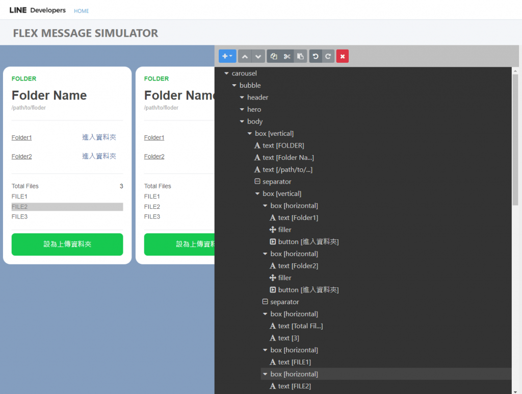This screenshot has width=522, height=394.
Task: Click Total Files label in first bubble
Action: [x=25, y=186]
